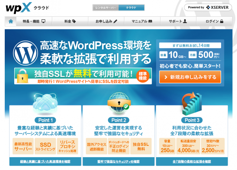Click the Point 1 badge
This screenshot has width=237, height=170.
(45, 120)
